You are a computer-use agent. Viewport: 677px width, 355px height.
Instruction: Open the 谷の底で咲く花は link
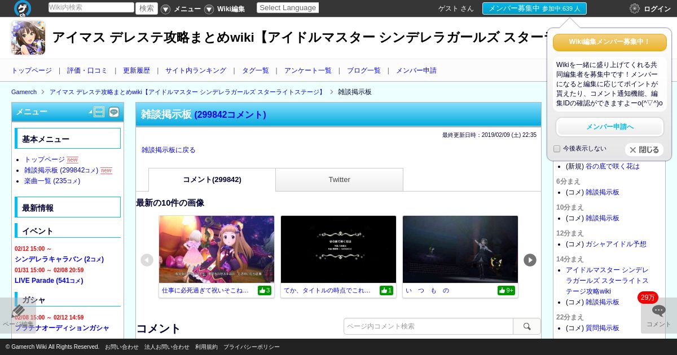click(613, 166)
